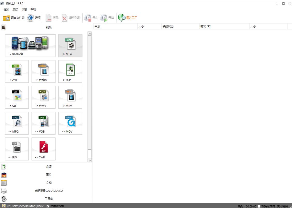Choose the 移动设备 mobile device conversion
Viewport: 292px width, 208px height.
[x=30, y=45]
